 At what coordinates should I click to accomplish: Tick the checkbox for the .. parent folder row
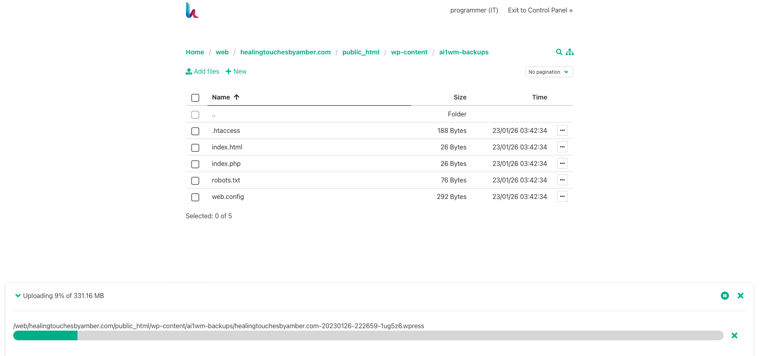coord(195,115)
